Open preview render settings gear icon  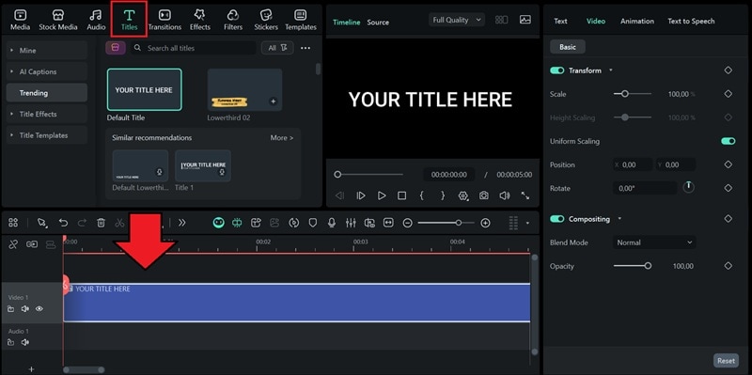463,195
